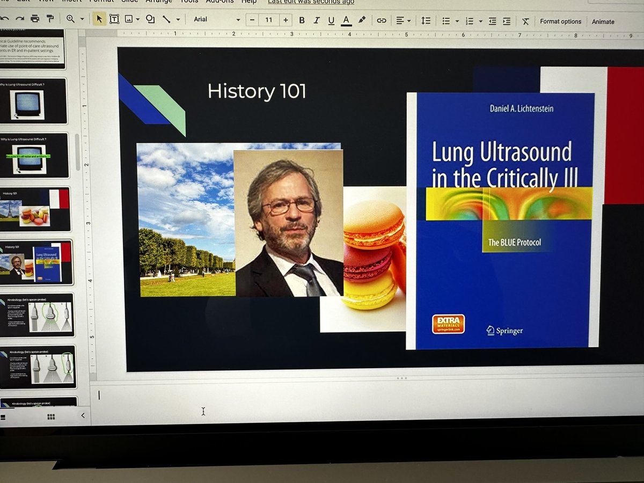
Task: Toggle Underline formatting
Action: [331, 21]
